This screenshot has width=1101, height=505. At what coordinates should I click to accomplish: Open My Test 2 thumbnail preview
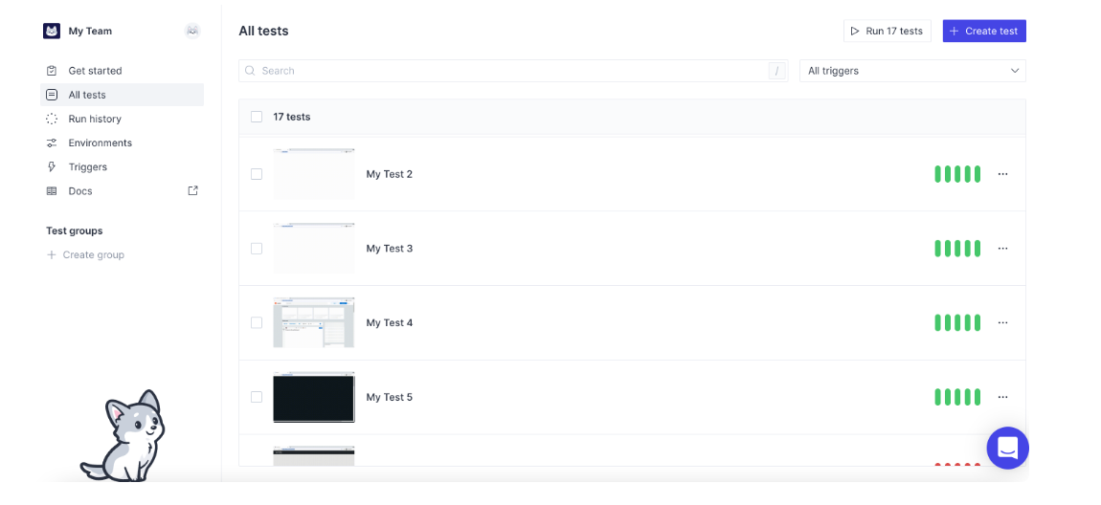coord(314,174)
